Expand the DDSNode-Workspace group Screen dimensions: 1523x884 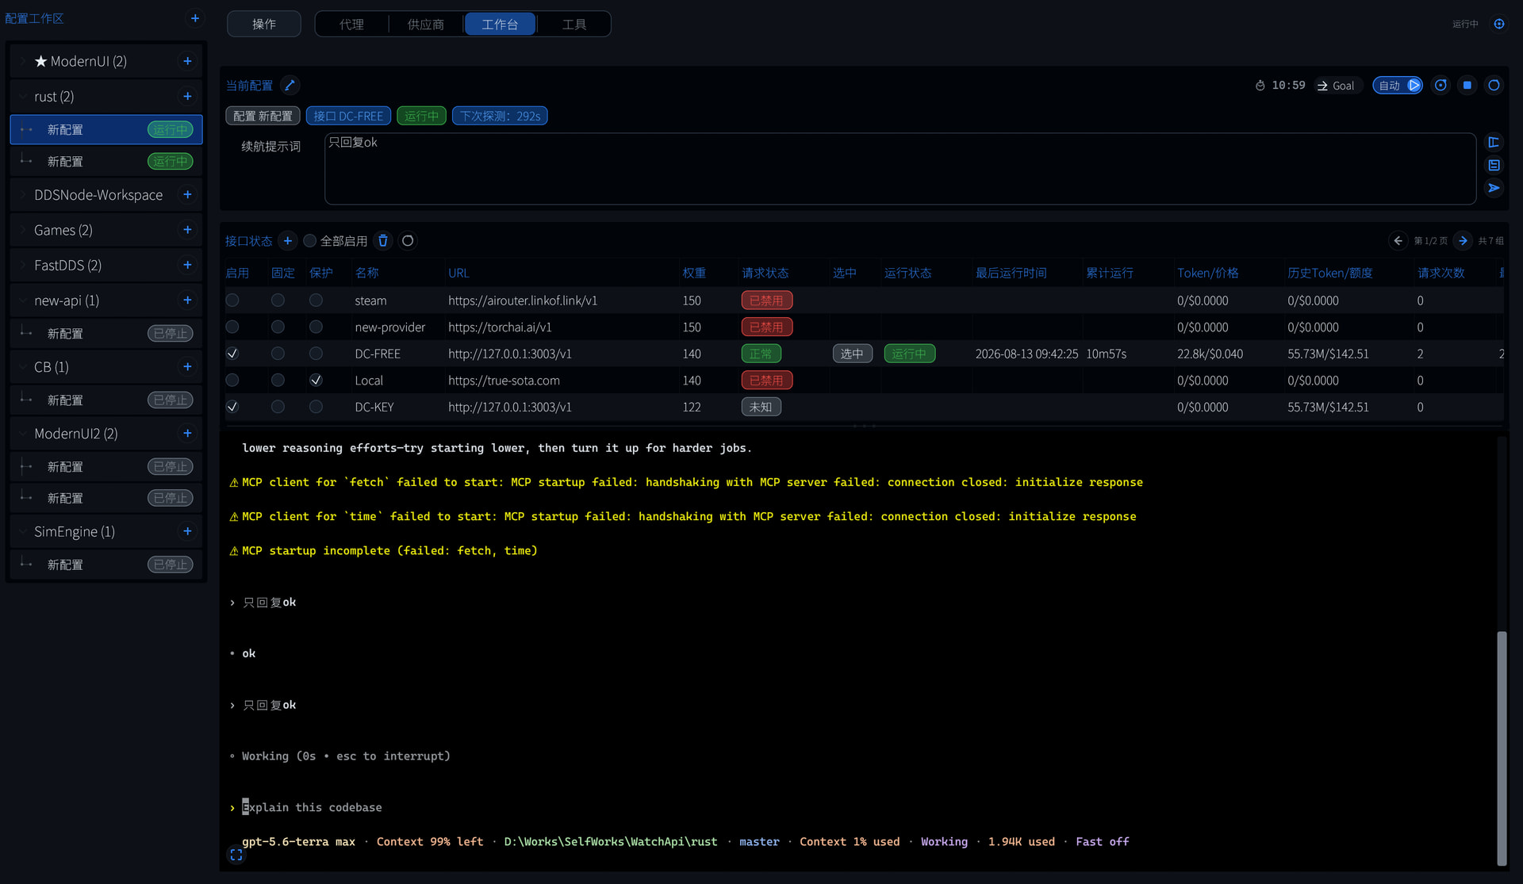[23, 194]
